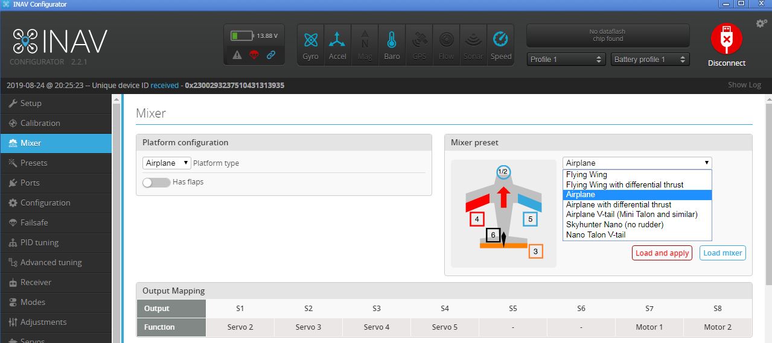Select Airplane with differential thrust option
This screenshot has width=772, height=343.
pyautogui.click(x=637, y=204)
